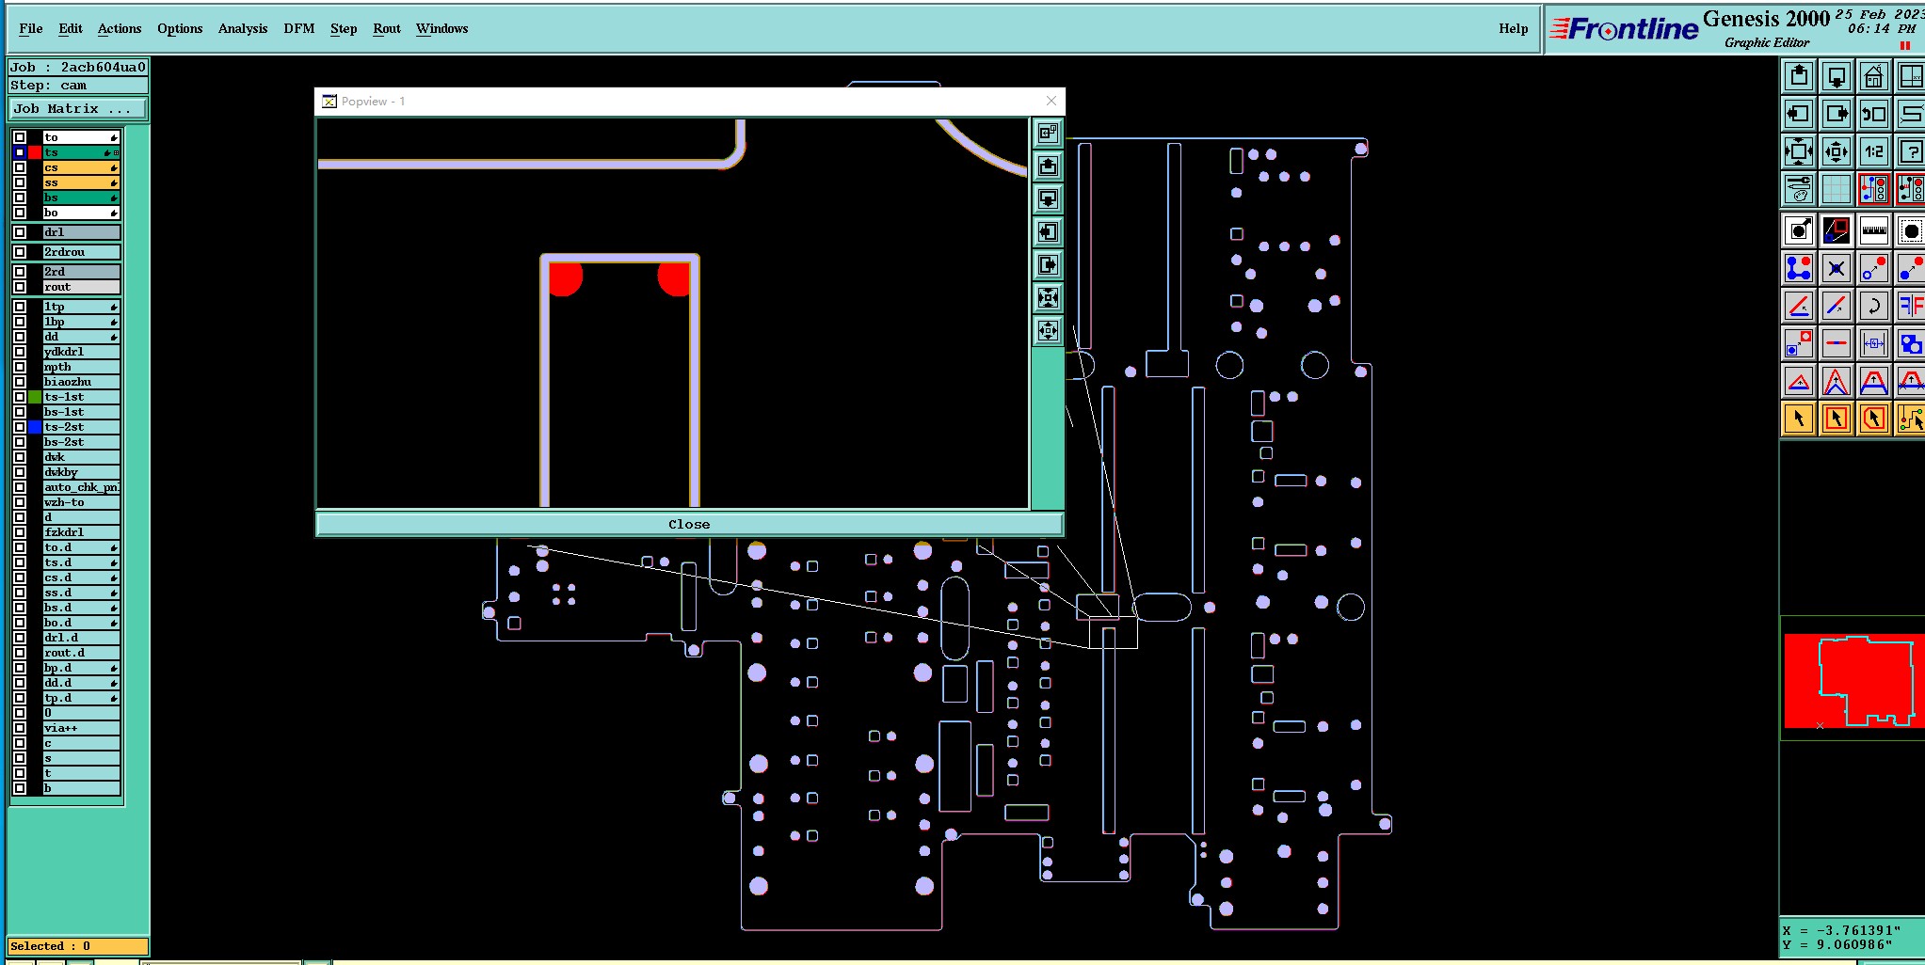Toggle the checkbox for layer via++
This screenshot has width=1925, height=965.
click(20, 728)
